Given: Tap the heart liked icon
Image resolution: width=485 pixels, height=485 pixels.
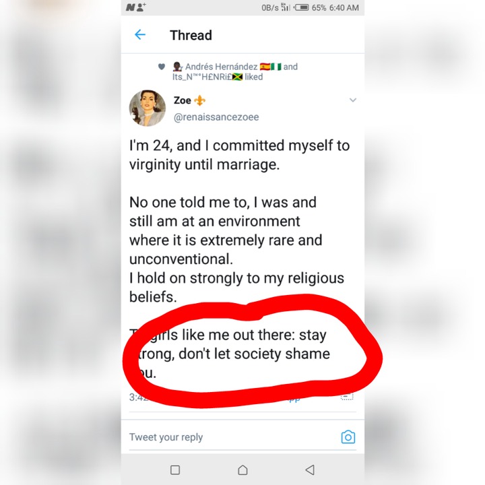Looking at the screenshot, I should [162, 67].
